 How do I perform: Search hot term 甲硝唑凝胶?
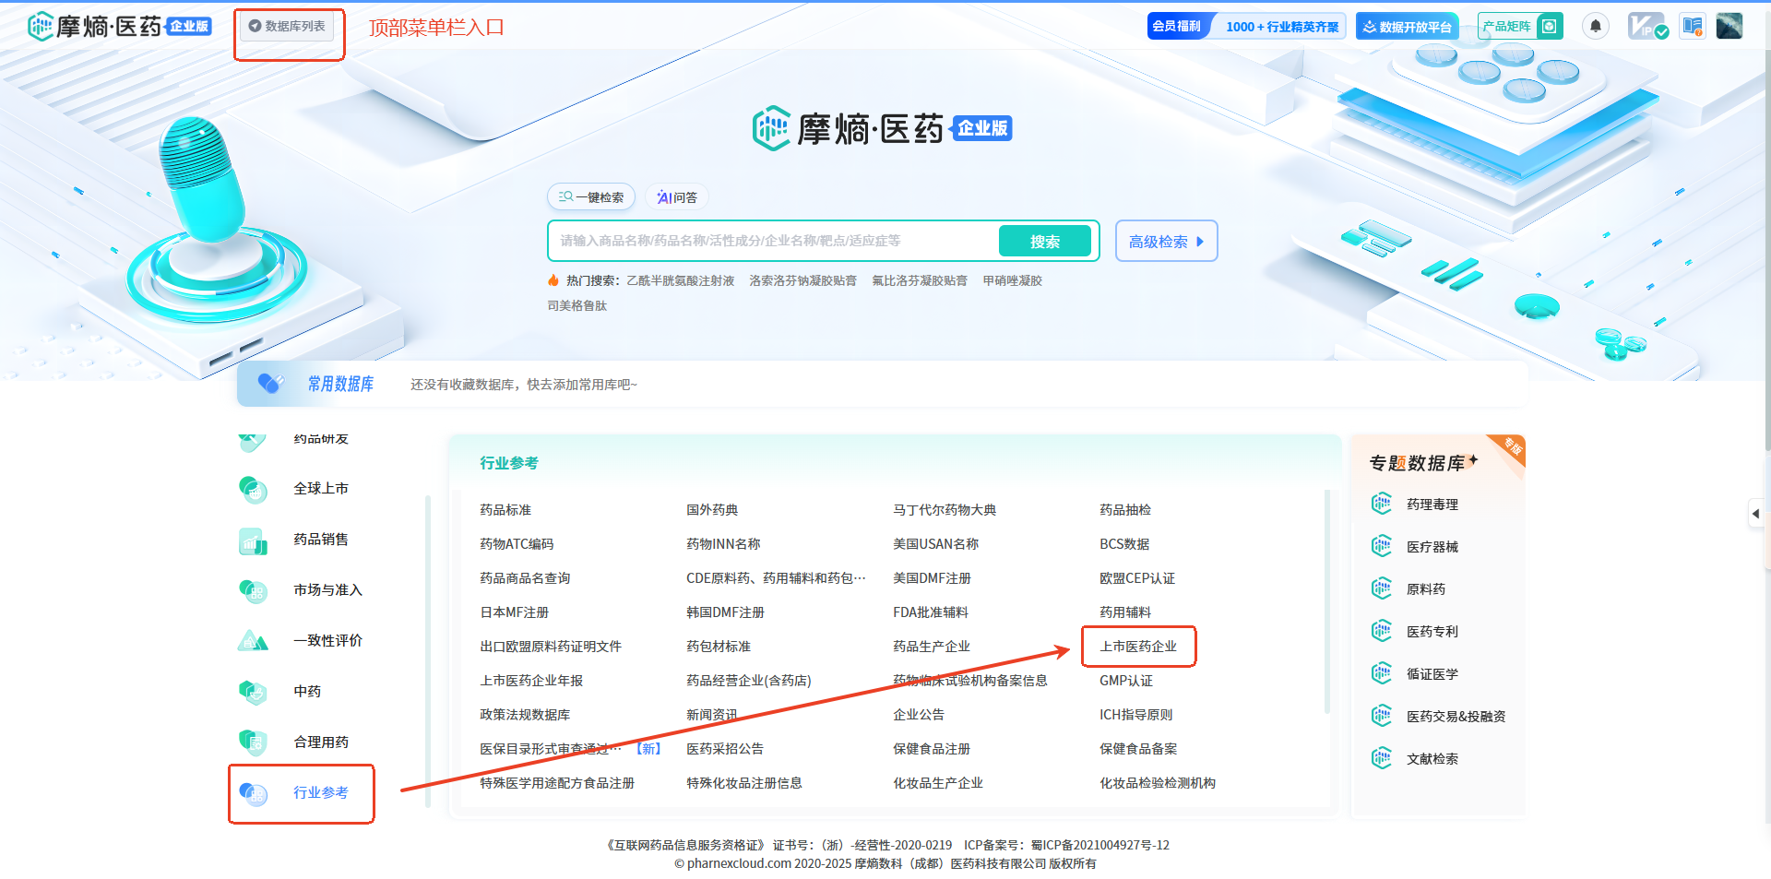pyautogui.click(x=1012, y=280)
